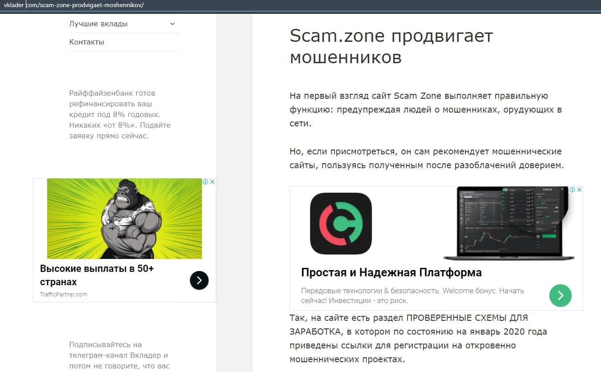The height and width of the screenshot is (372, 601).
Task: Open the Контакты menu item
Action: 87,42
